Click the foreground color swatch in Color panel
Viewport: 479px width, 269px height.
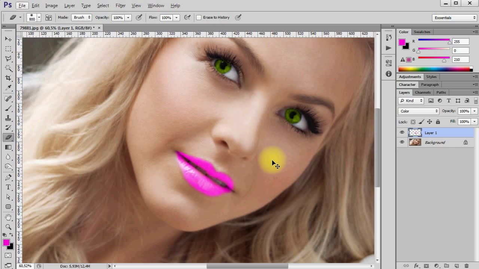pyautogui.click(x=402, y=42)
